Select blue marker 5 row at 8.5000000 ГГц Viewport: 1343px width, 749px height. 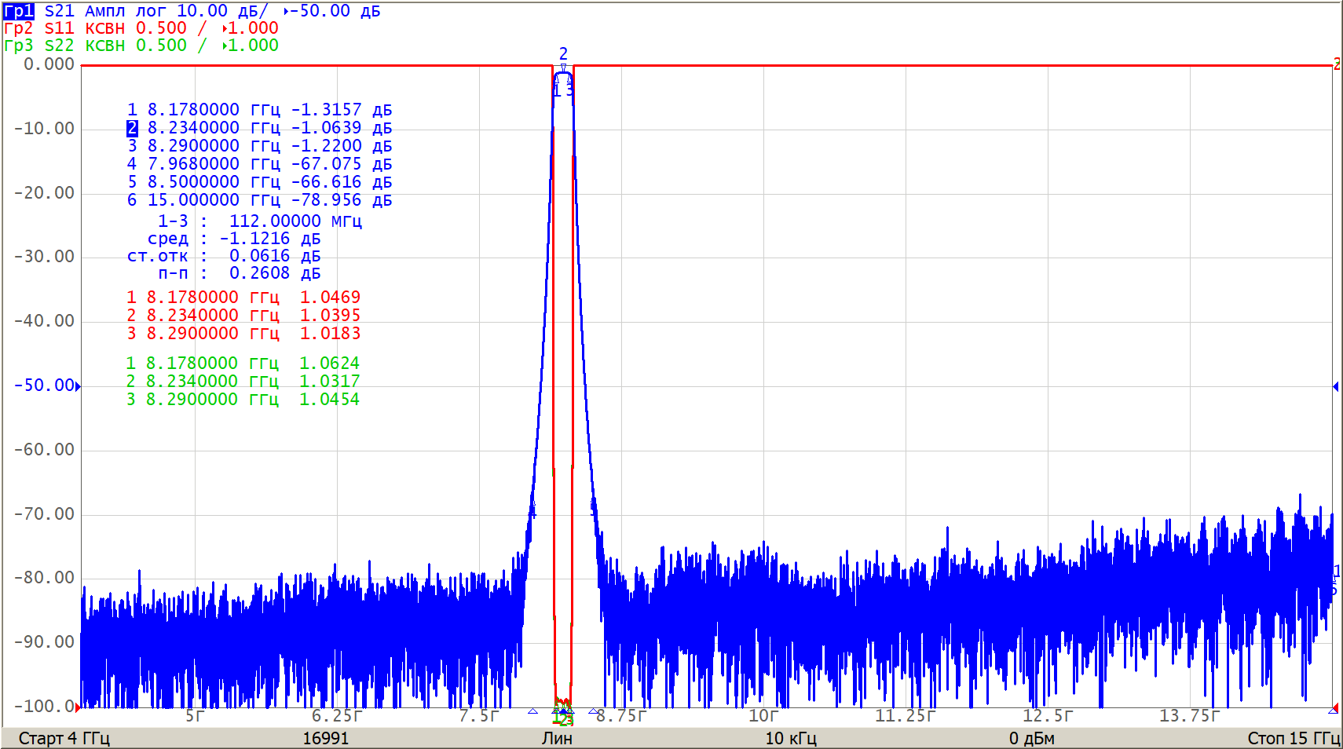click(x=259, y=182)
